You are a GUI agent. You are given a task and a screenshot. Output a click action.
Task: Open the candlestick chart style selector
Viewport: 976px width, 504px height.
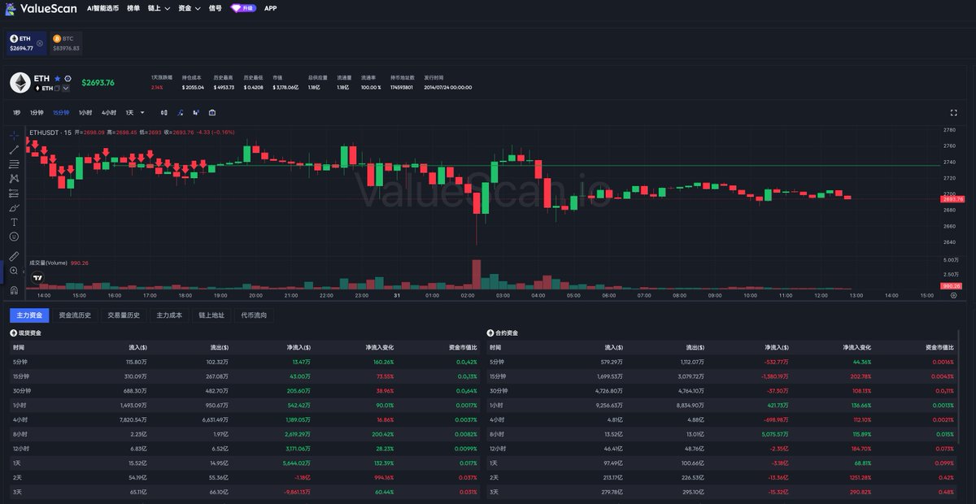[x=163, y=112]
